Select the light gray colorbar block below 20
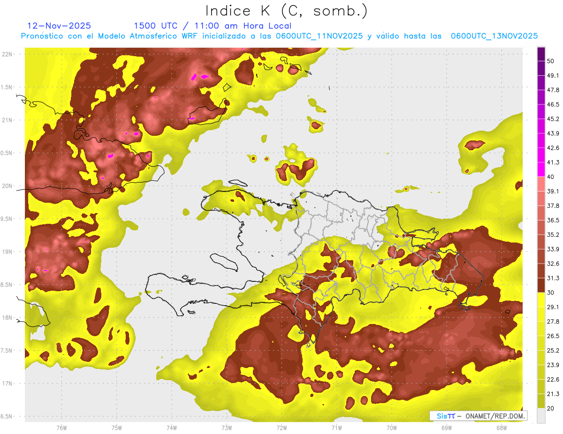 click(541, 415)
